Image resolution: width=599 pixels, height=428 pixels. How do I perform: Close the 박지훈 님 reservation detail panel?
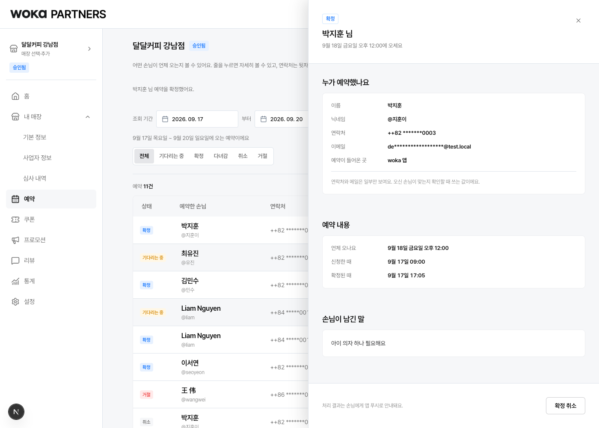578,21
